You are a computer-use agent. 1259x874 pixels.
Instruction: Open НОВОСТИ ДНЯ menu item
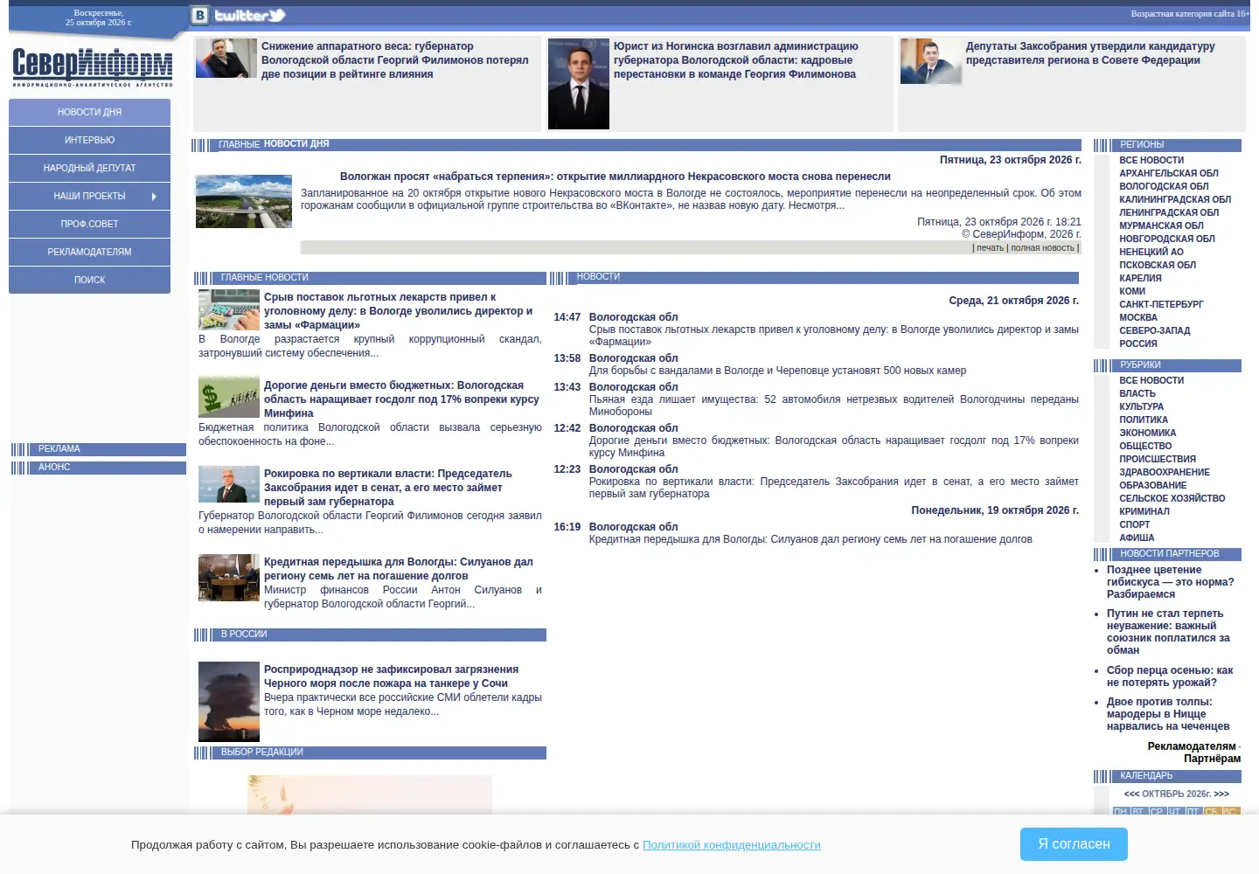89,112
